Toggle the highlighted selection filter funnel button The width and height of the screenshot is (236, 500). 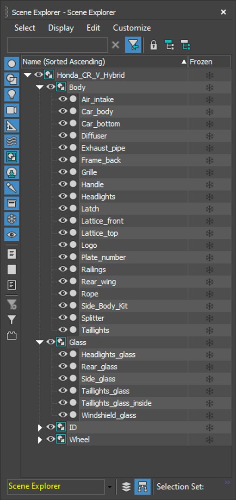click(x=133, y=45)
